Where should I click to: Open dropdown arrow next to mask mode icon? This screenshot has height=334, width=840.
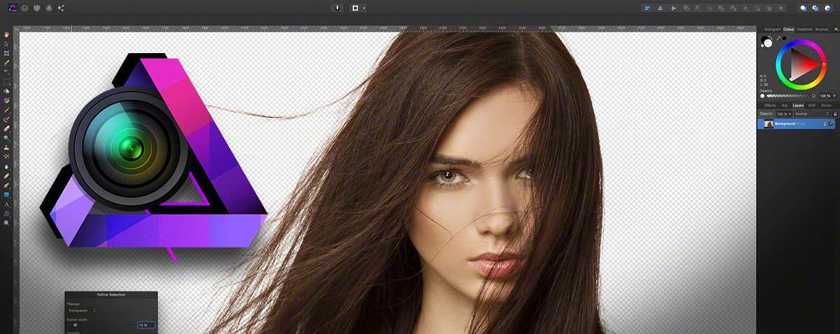364,8
